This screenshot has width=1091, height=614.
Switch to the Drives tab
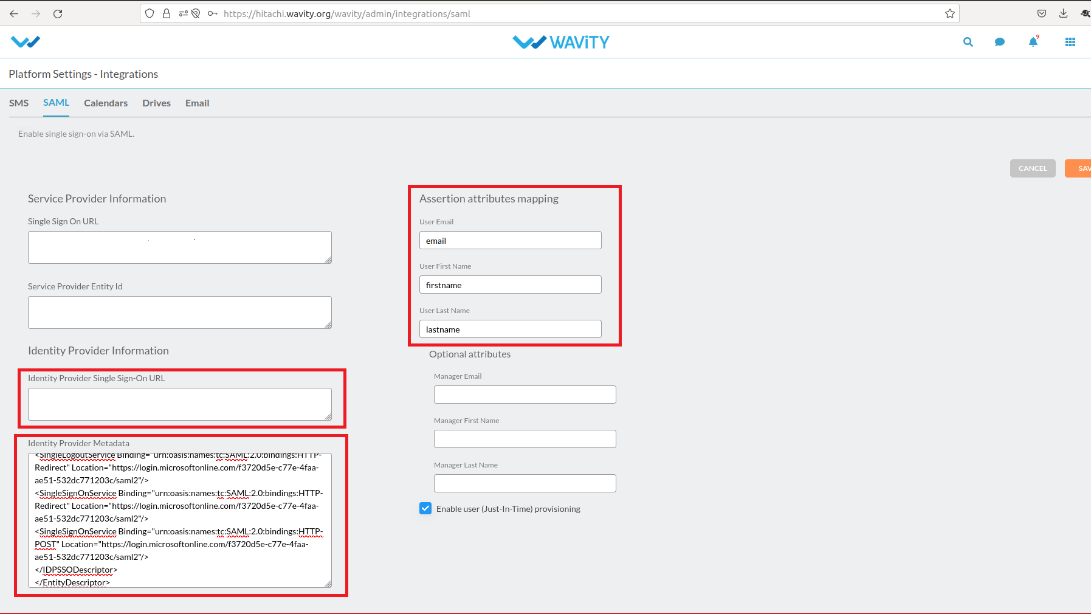[156, 103]
